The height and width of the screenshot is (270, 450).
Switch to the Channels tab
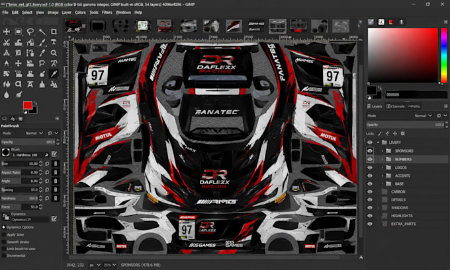click(395, 106)
